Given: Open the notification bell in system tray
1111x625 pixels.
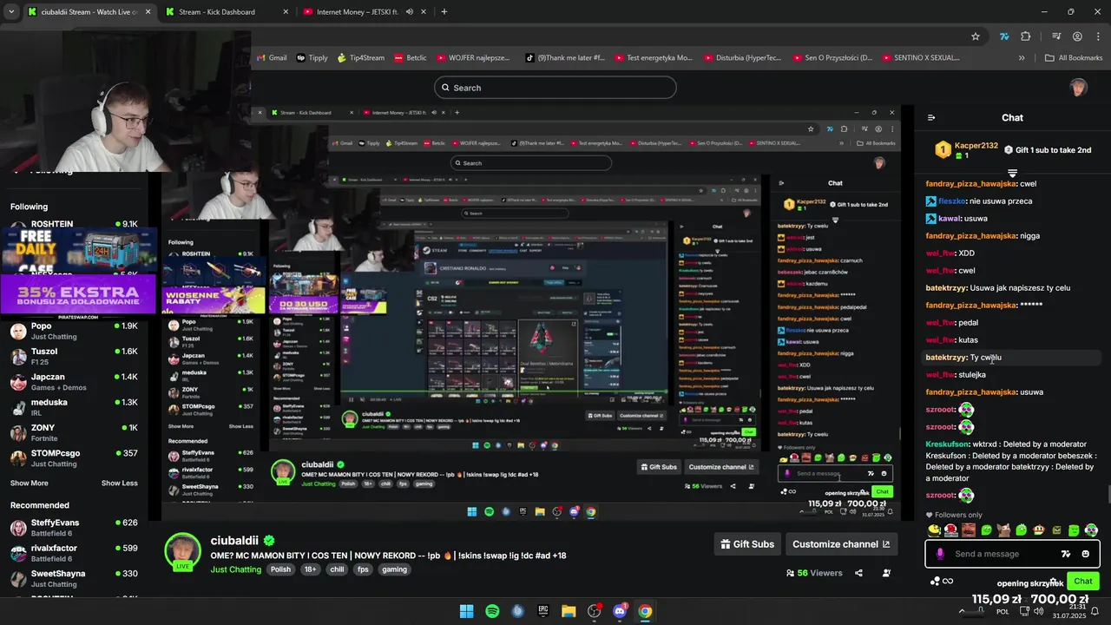Looking at the screenshot, I should click(x=1095, y=612).
